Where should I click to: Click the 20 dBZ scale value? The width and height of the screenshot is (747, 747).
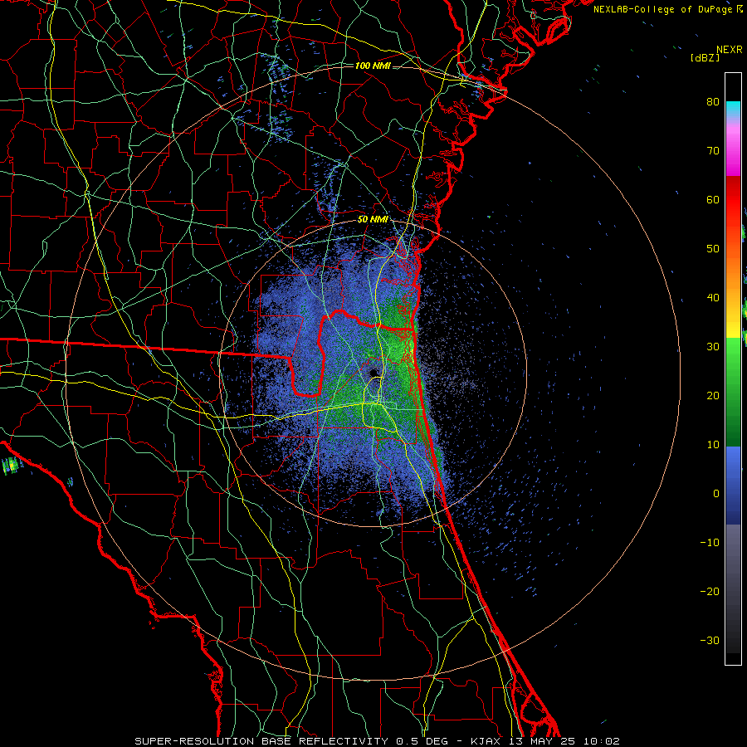tap(713, 396)
